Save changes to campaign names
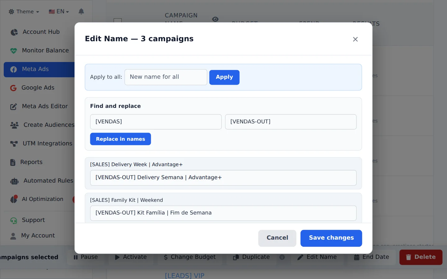The image size is (447, 279). (331, 238)
